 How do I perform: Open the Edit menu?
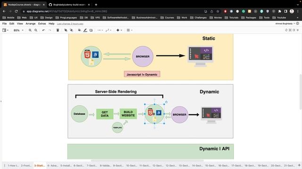click(12, 23)
